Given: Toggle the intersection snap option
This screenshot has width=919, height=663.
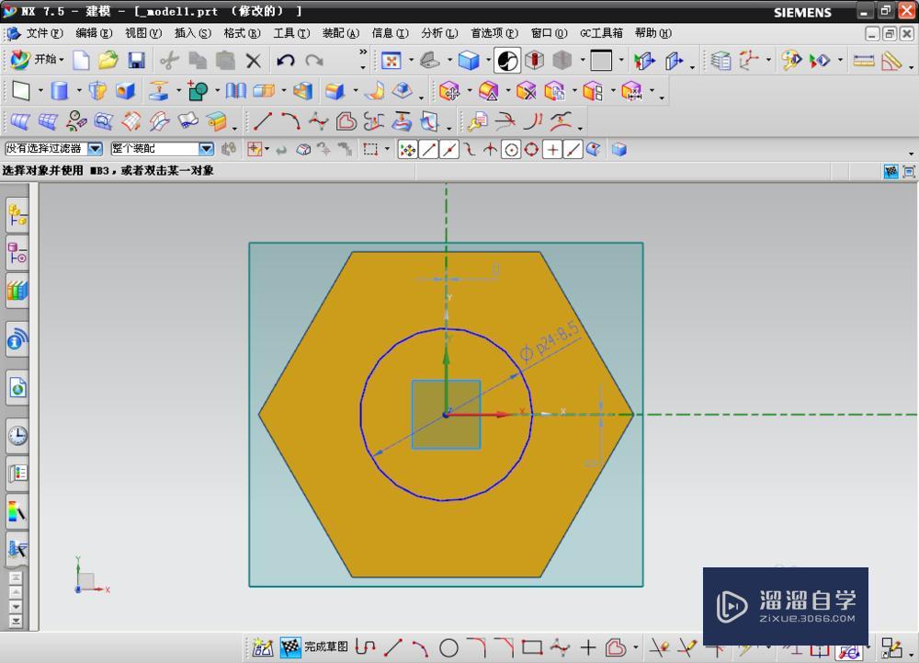Looking at the screenshot, I should pos(490,150).
